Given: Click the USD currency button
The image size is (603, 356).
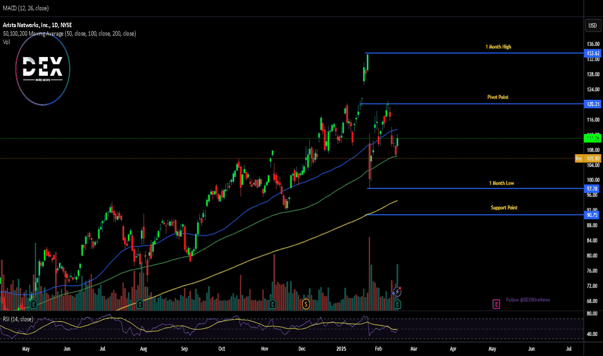Looking at the screenshot, I should [592, 25].
